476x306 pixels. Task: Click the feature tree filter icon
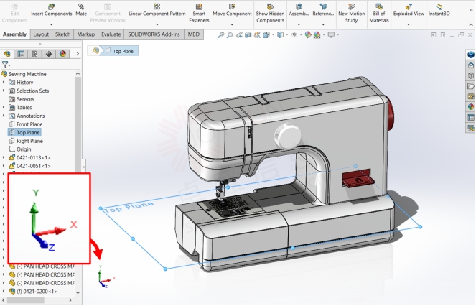pyautogui.click(x=5, y=64)
